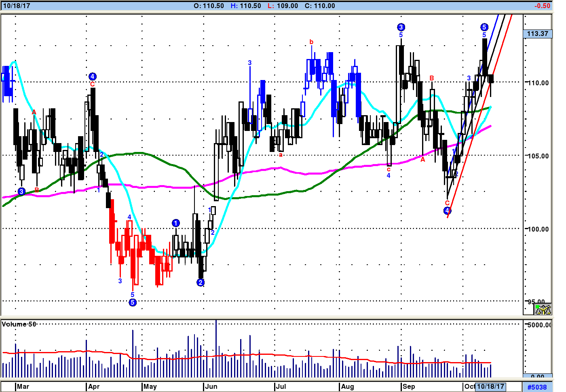Click the close value C: 110.00

pos(320,6)
